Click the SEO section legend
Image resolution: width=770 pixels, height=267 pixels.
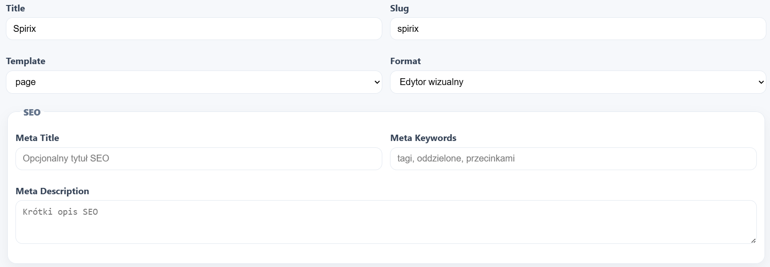point(32,112)
